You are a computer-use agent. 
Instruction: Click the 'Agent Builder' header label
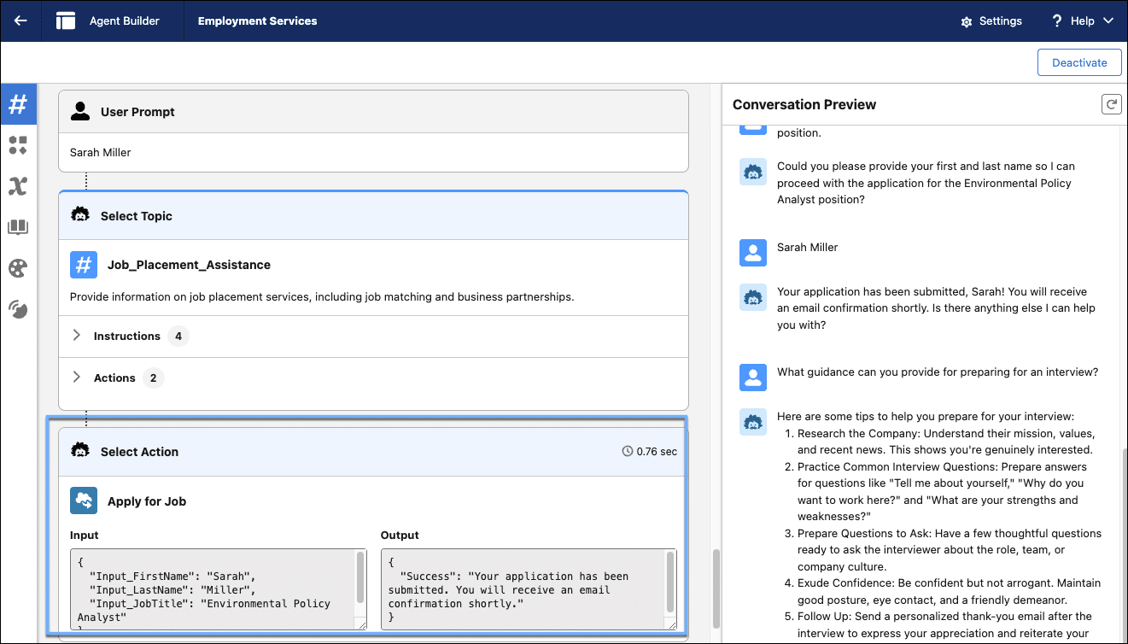point(125,20)
